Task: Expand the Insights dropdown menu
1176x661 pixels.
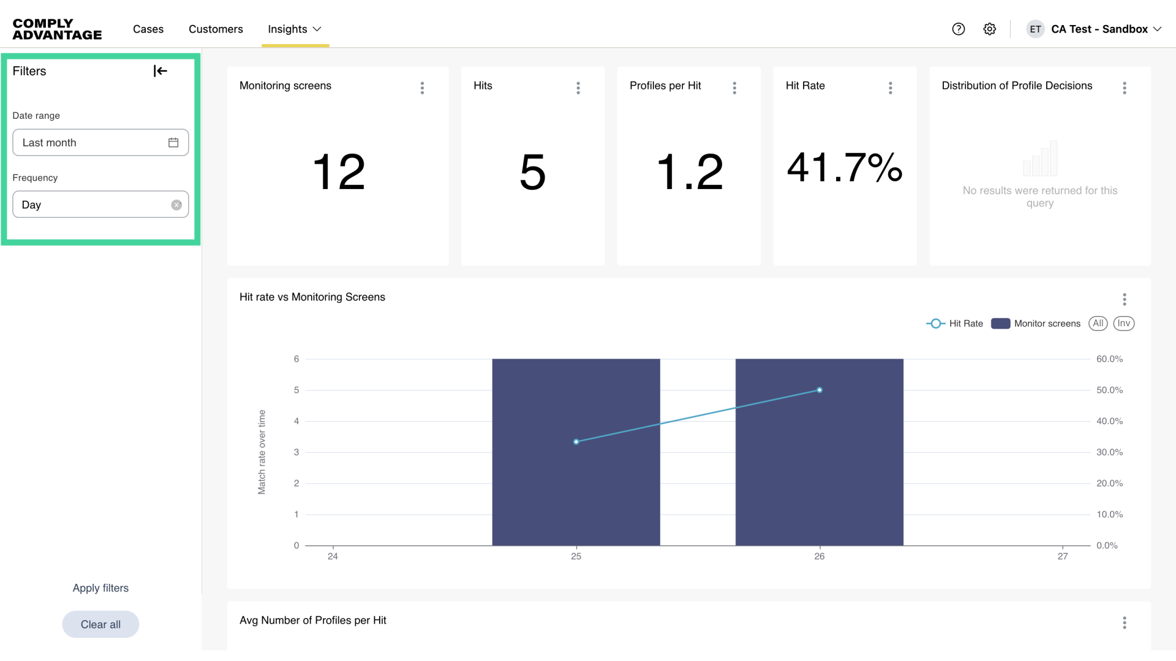Action: 295,29
